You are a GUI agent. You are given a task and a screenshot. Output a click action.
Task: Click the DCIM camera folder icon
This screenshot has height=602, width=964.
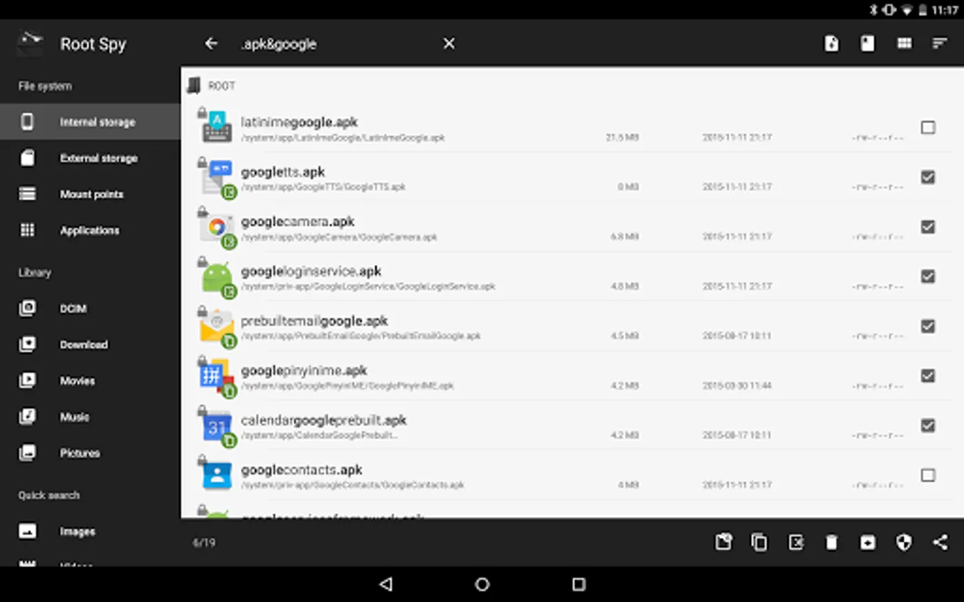click(27, 308)
